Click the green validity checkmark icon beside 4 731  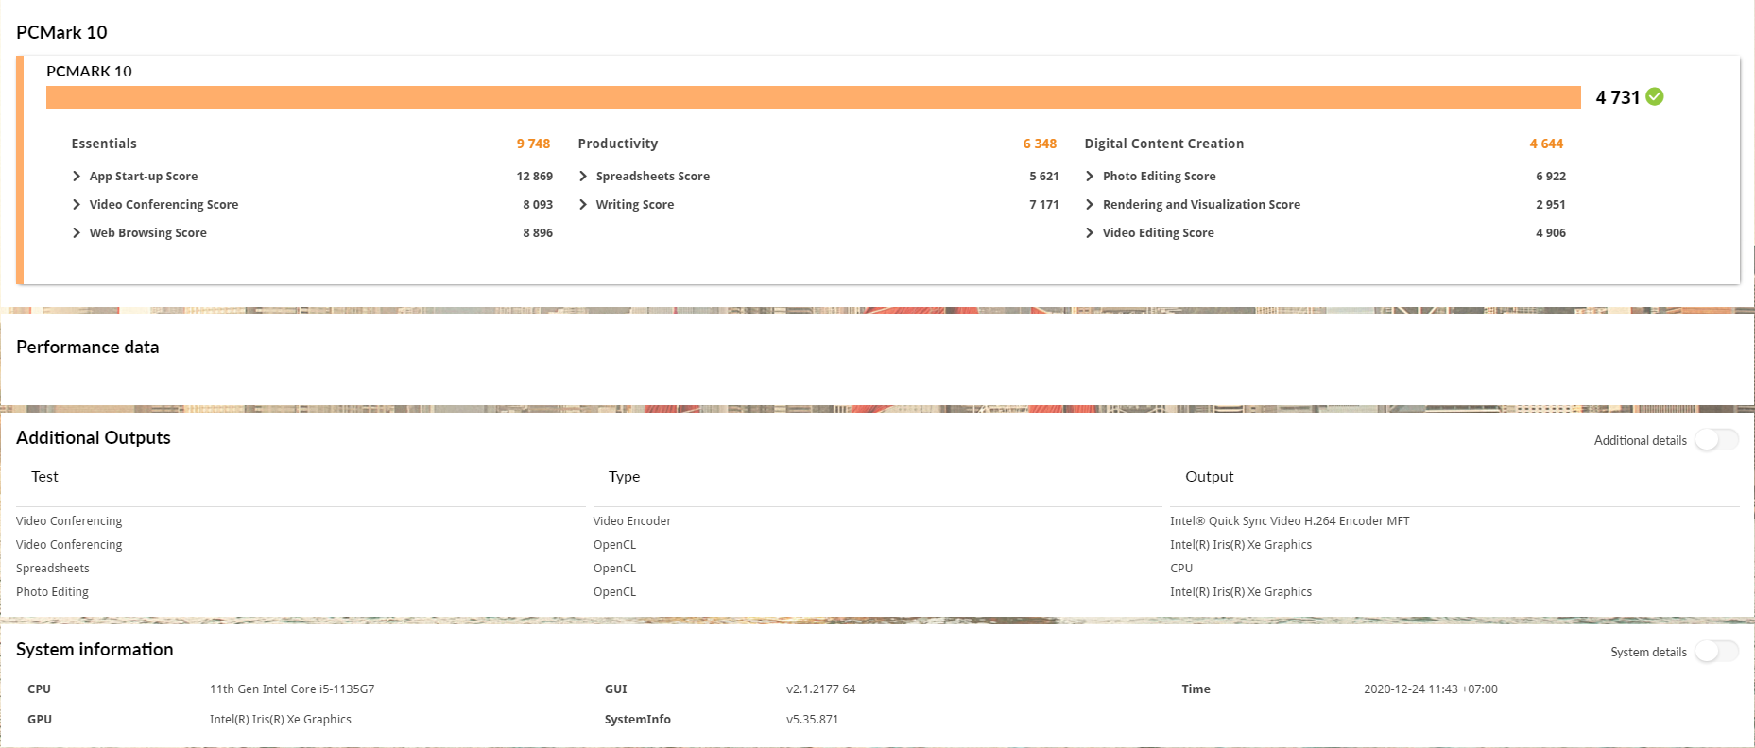tap(1655, 96)
